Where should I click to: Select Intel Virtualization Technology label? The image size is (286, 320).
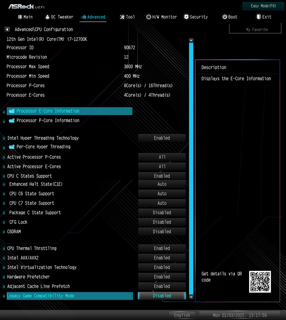point(42,267)
